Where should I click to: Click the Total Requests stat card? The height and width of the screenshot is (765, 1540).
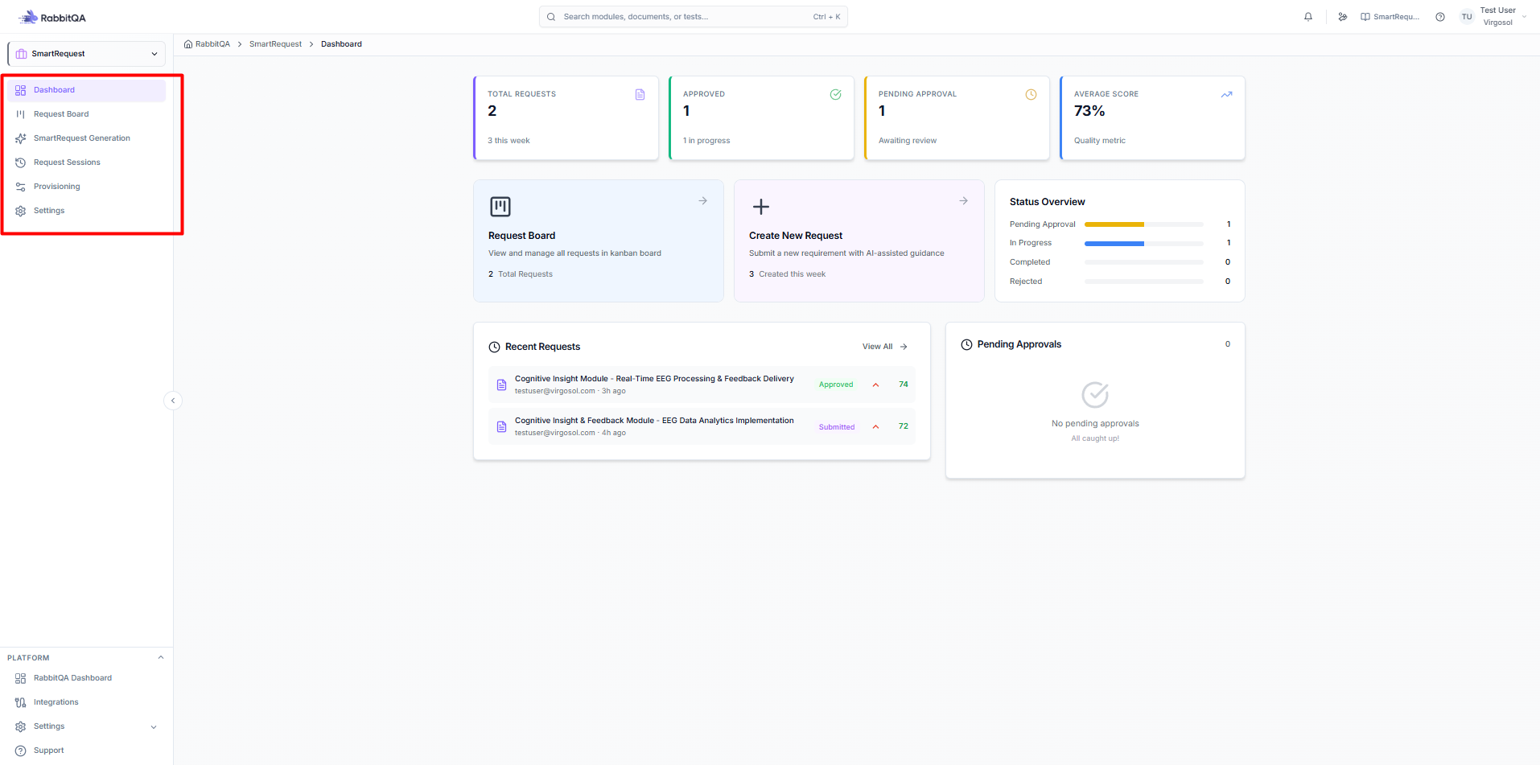[x=566, y=118]
